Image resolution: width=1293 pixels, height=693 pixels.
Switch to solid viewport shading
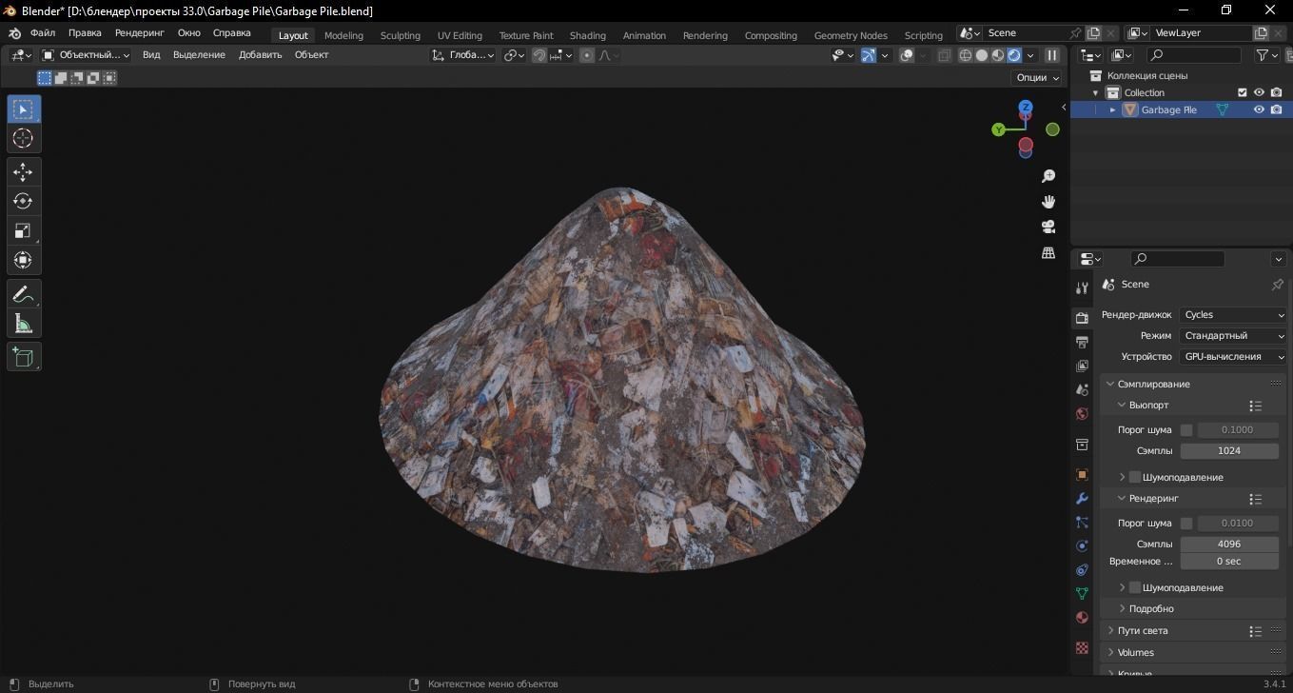[982, 55]
